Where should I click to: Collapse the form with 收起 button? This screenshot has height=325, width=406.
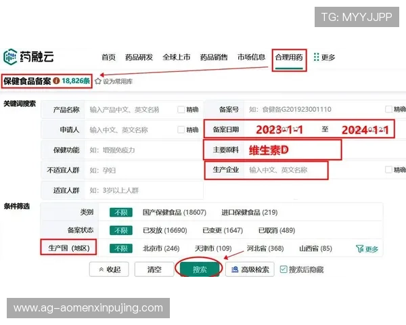click(x=109, y=269)
